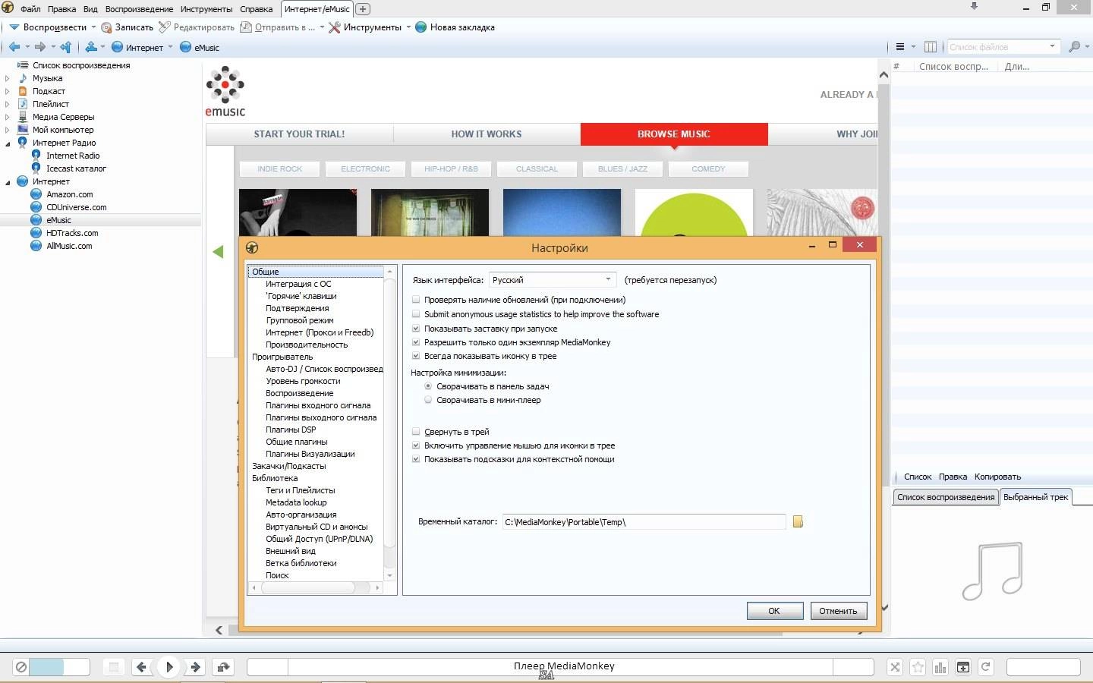
Task: Click the star rating icon in player
Action: pyautogui.click(x=918, y=667)
